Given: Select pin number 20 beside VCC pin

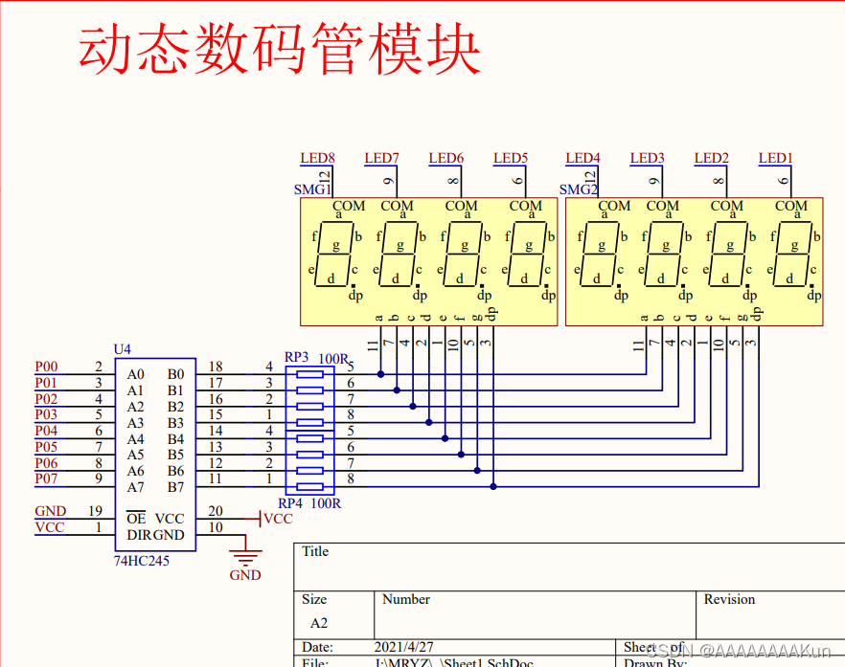Looking at the screenshot, I should tap(216, 511).
